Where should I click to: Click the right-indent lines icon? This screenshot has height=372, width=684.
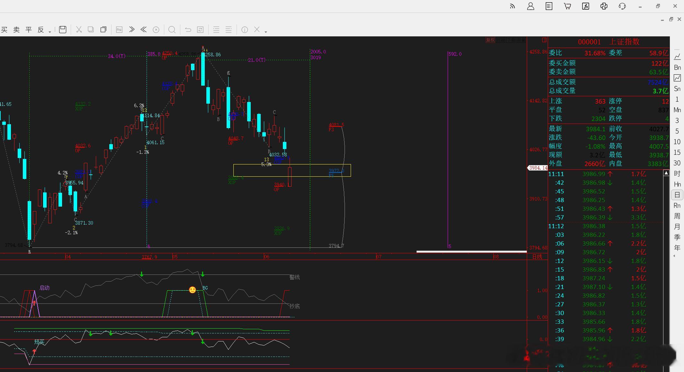(x=229, y=30)
